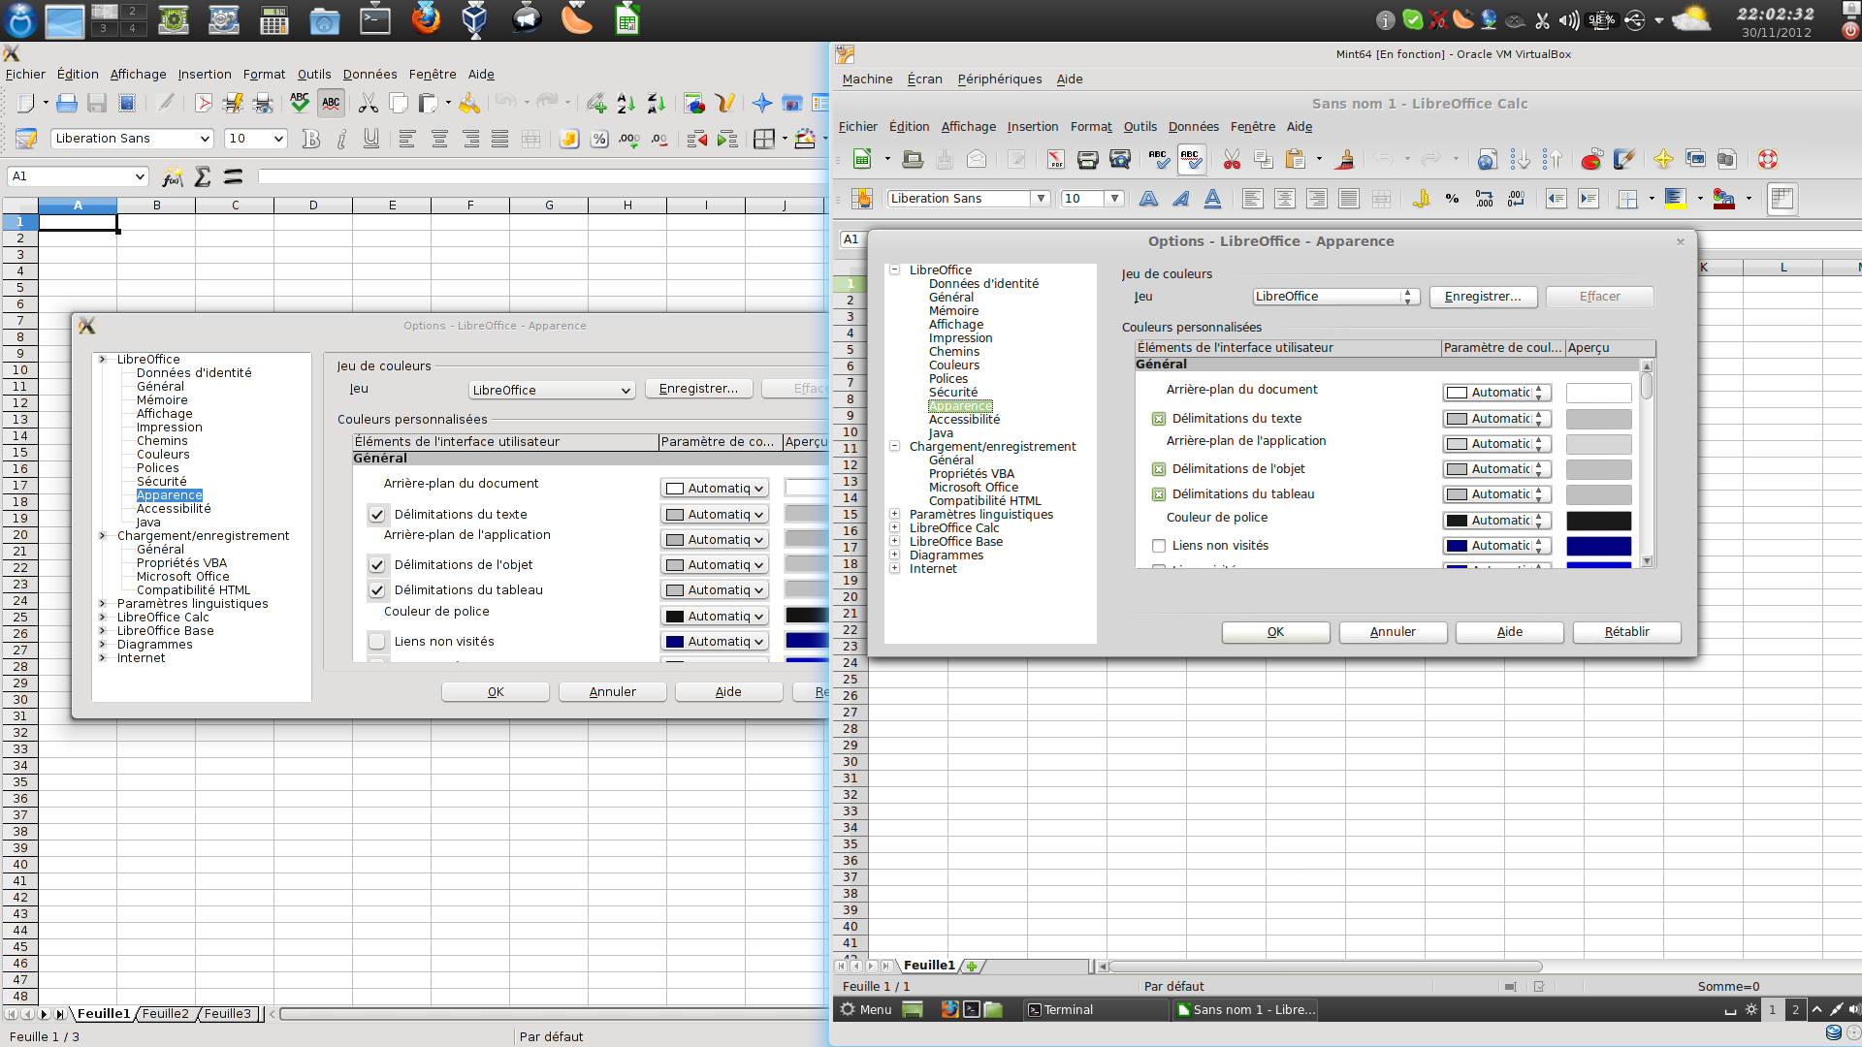Open font name dropdown Liberation Sans in left Calc
The height and width of the screenshot is (1047, 1862).
[x=205, y=139]
